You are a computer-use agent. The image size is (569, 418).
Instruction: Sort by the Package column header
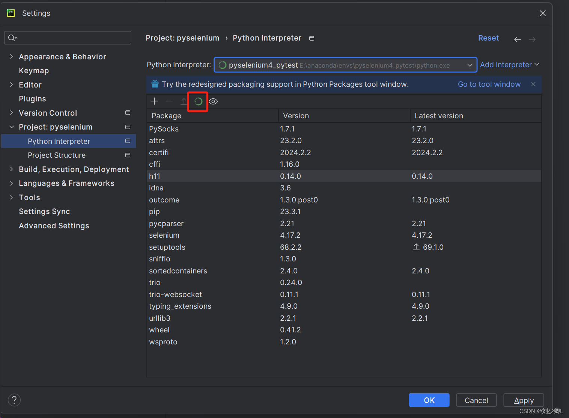point(212,116)
